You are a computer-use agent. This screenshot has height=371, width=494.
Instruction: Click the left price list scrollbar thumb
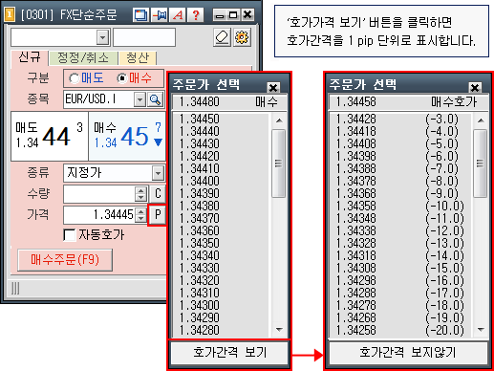click(278, 164)
